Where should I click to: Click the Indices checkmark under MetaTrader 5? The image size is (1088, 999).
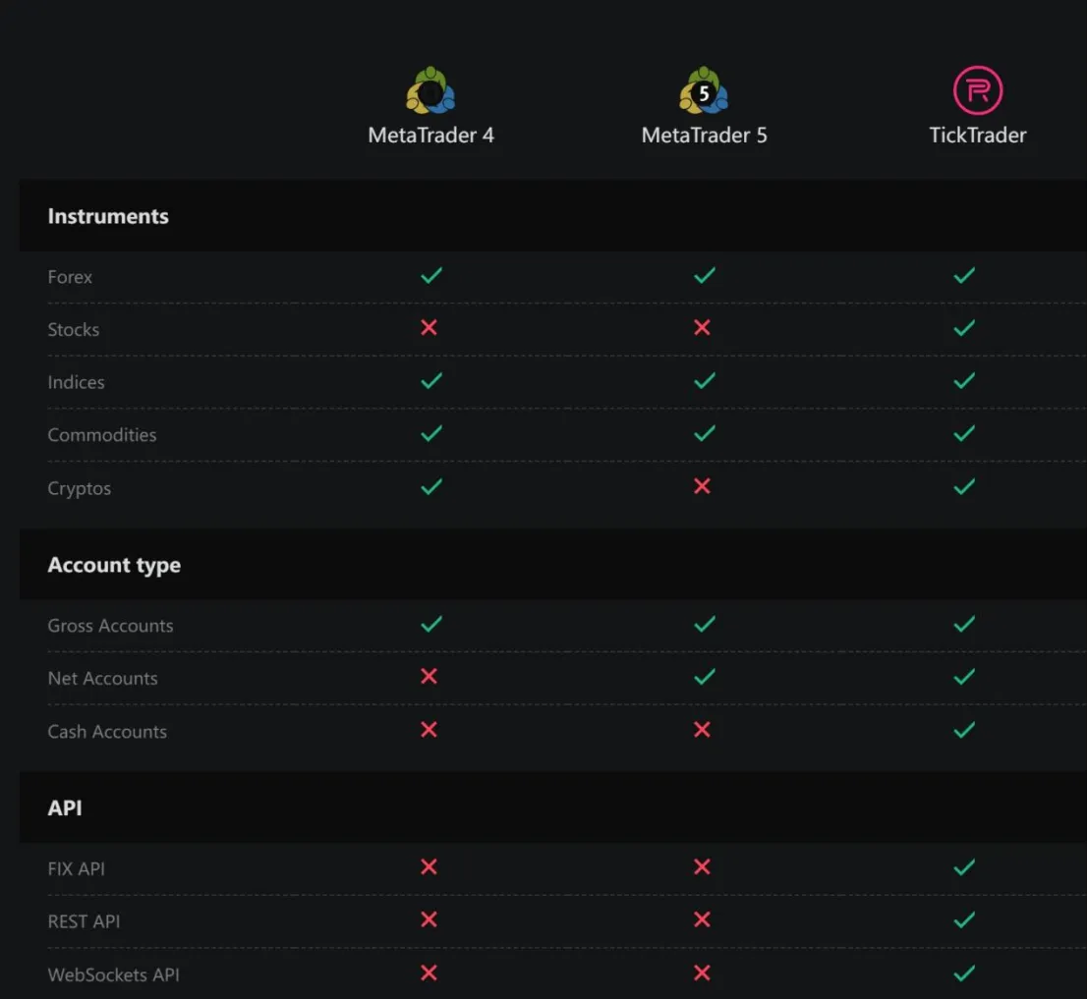pos(705,380)
